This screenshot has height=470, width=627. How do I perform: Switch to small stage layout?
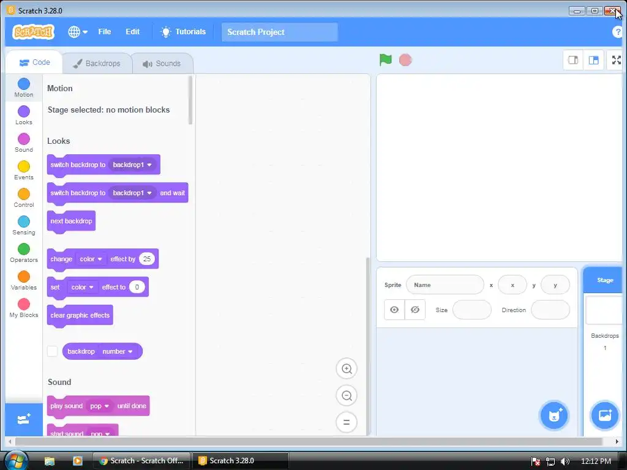coord(573,60)
